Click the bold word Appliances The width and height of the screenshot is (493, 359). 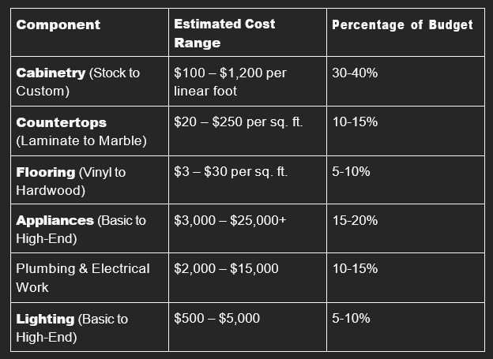(x=54, y=220)
